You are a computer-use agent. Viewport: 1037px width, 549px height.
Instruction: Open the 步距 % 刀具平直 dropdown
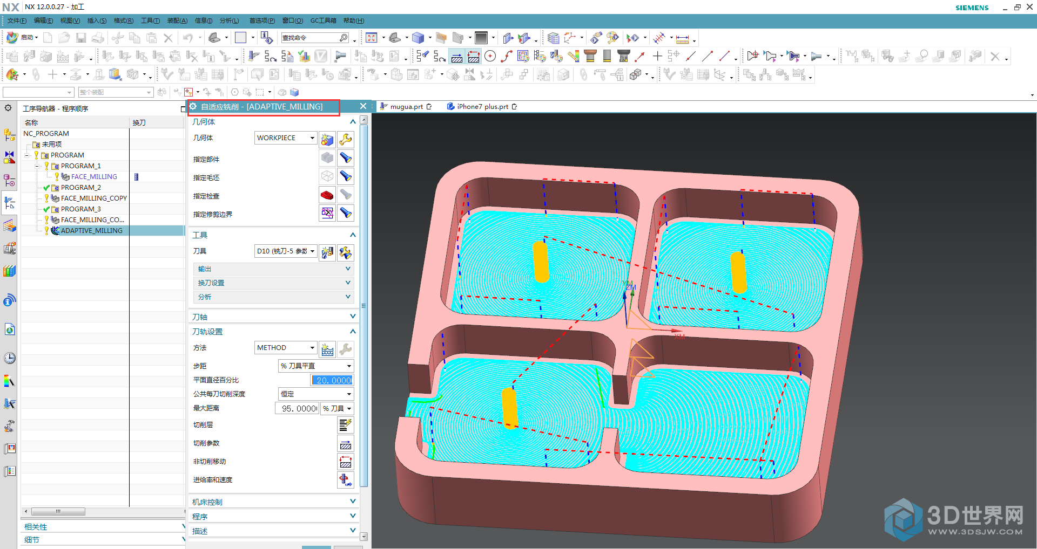pos(316,366)
